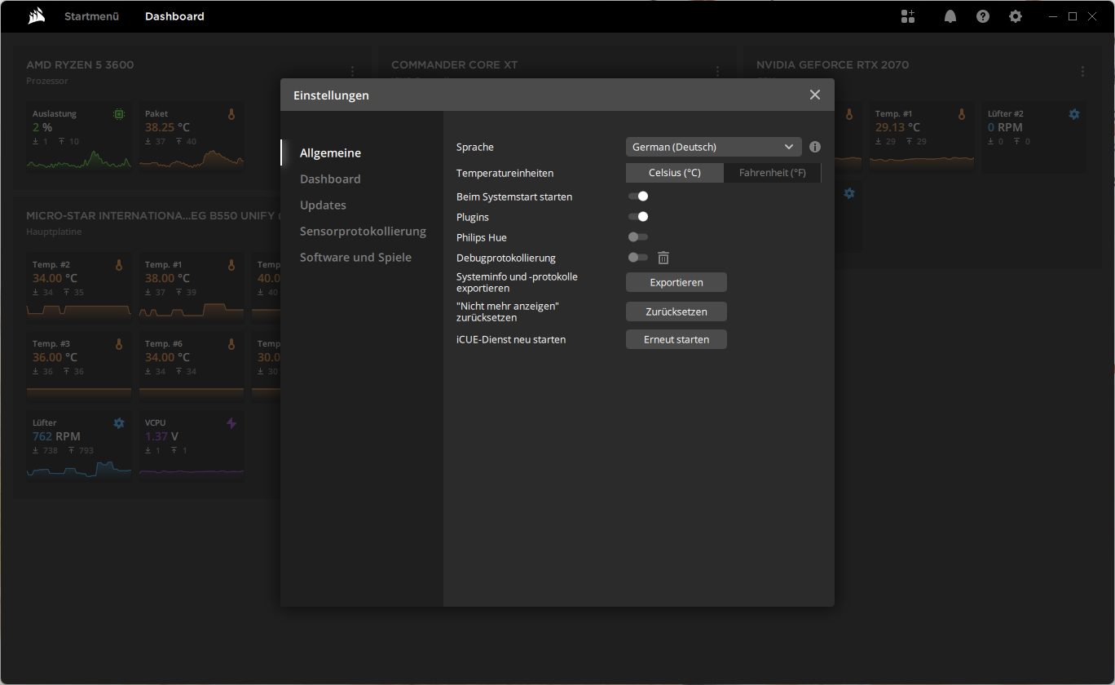1115x685 pixels.
Task: Click the Erneut starten button
Action: [x=676, y=339]
